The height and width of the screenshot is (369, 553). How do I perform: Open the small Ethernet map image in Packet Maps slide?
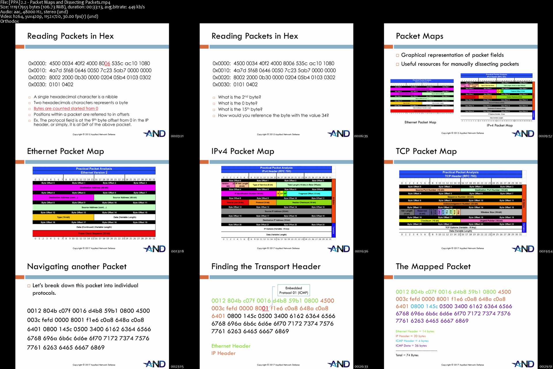(422, 96)
